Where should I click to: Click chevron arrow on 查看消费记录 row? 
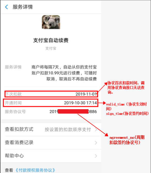point(96,143)
